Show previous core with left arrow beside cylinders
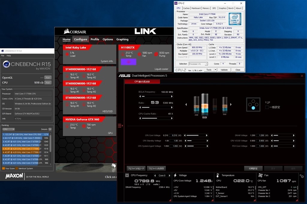307x204 pixels. point(186,105)
